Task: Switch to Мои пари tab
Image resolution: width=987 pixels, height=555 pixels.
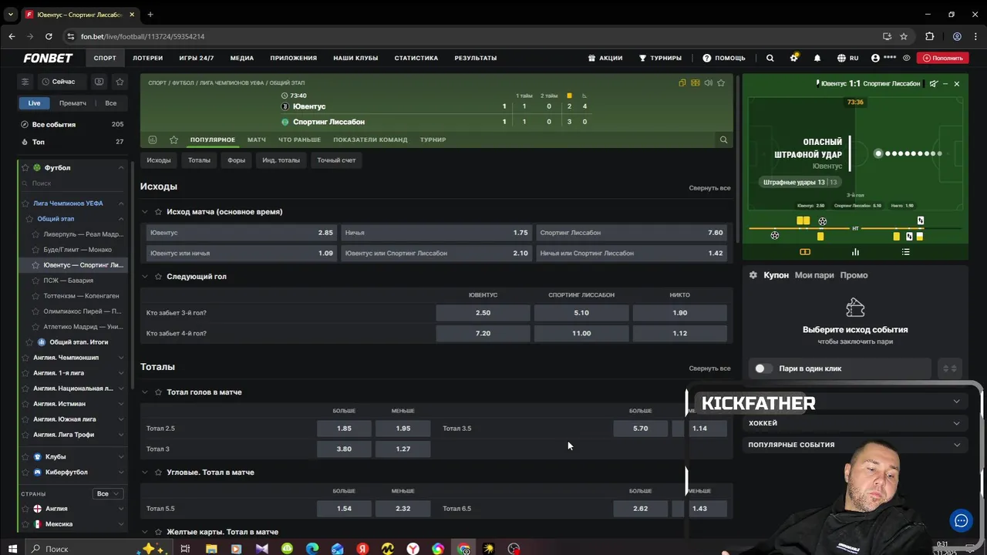Action: click(x=814, y=275)
